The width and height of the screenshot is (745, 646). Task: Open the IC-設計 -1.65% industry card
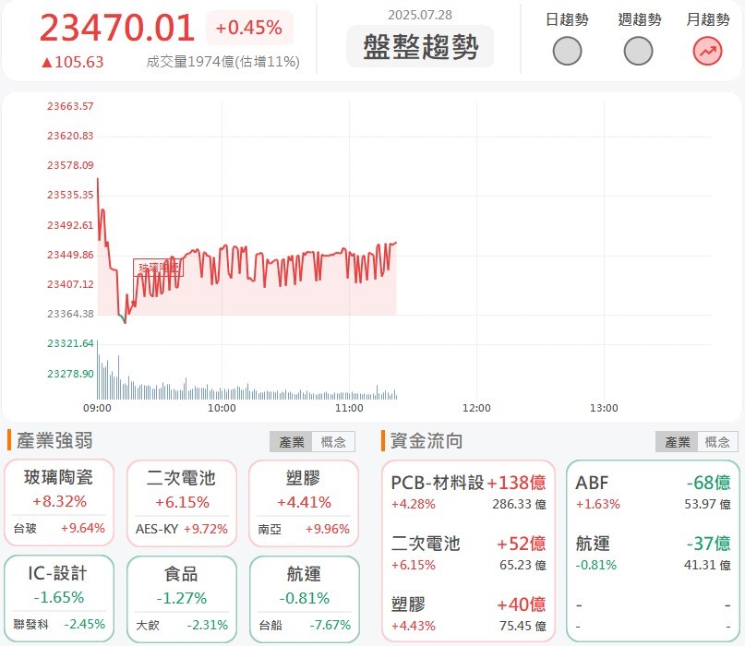click(x=59, y=599)
